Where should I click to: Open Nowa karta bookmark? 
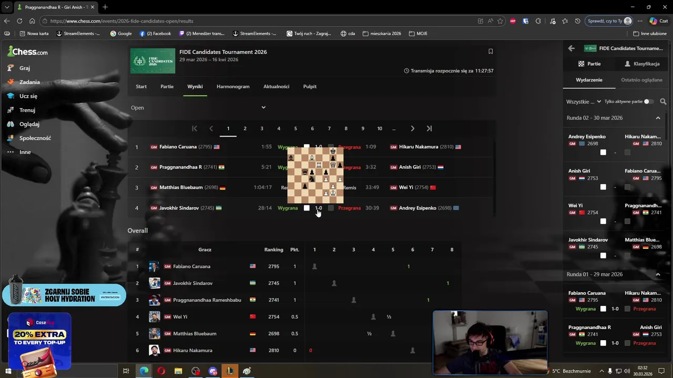(34, 34)
